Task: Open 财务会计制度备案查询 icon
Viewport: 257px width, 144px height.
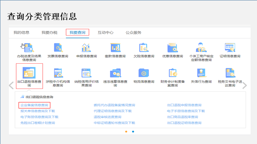Action: point(173,73)
